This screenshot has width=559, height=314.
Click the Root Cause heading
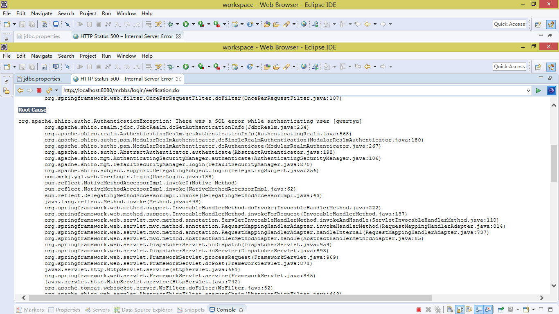point(32,110)
